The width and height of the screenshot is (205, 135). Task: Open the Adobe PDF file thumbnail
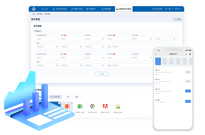[105, 108]
